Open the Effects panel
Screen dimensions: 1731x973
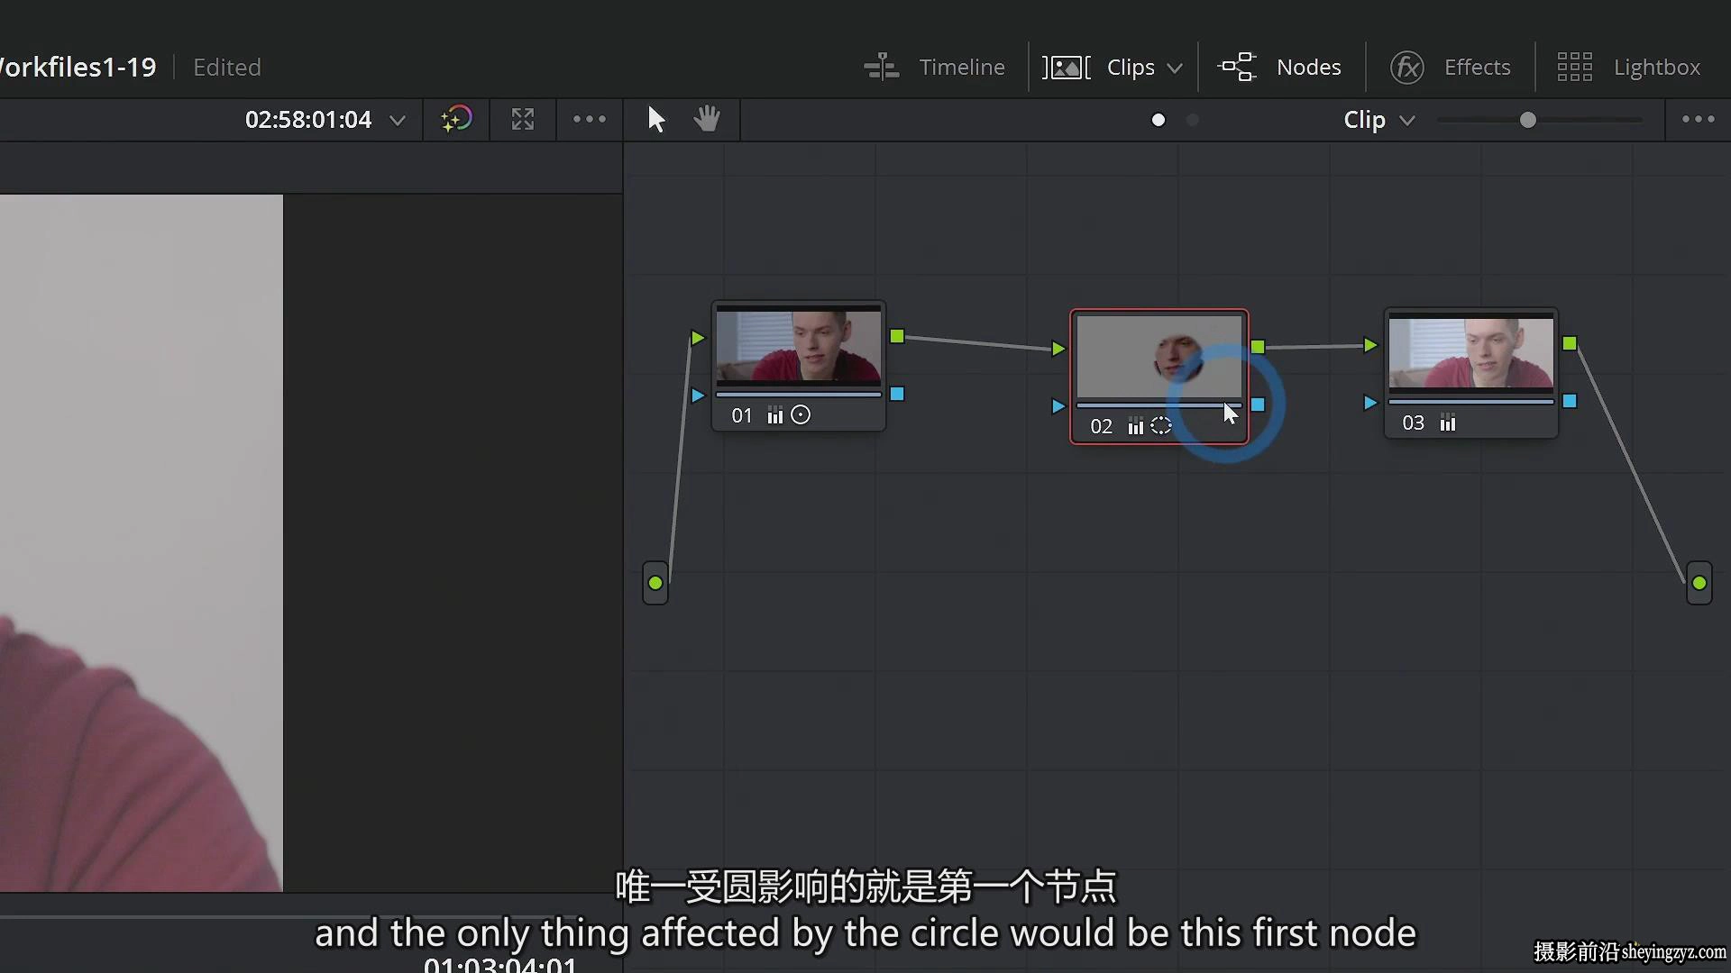[x=1450, y=67]
